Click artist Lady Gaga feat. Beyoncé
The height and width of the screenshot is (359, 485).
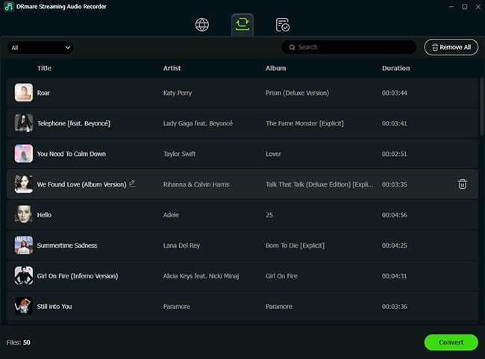(x=198, y=123)
